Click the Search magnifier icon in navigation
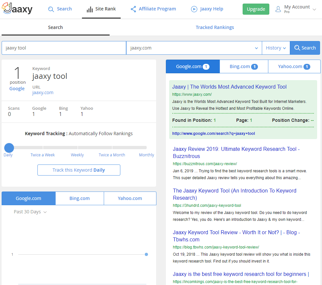The width and height of the screenshot is (322, 285). pos(51,9)
